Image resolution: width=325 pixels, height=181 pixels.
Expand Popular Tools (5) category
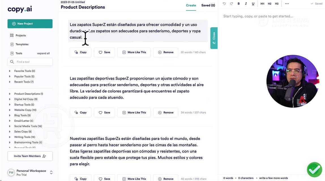point(22,76)
